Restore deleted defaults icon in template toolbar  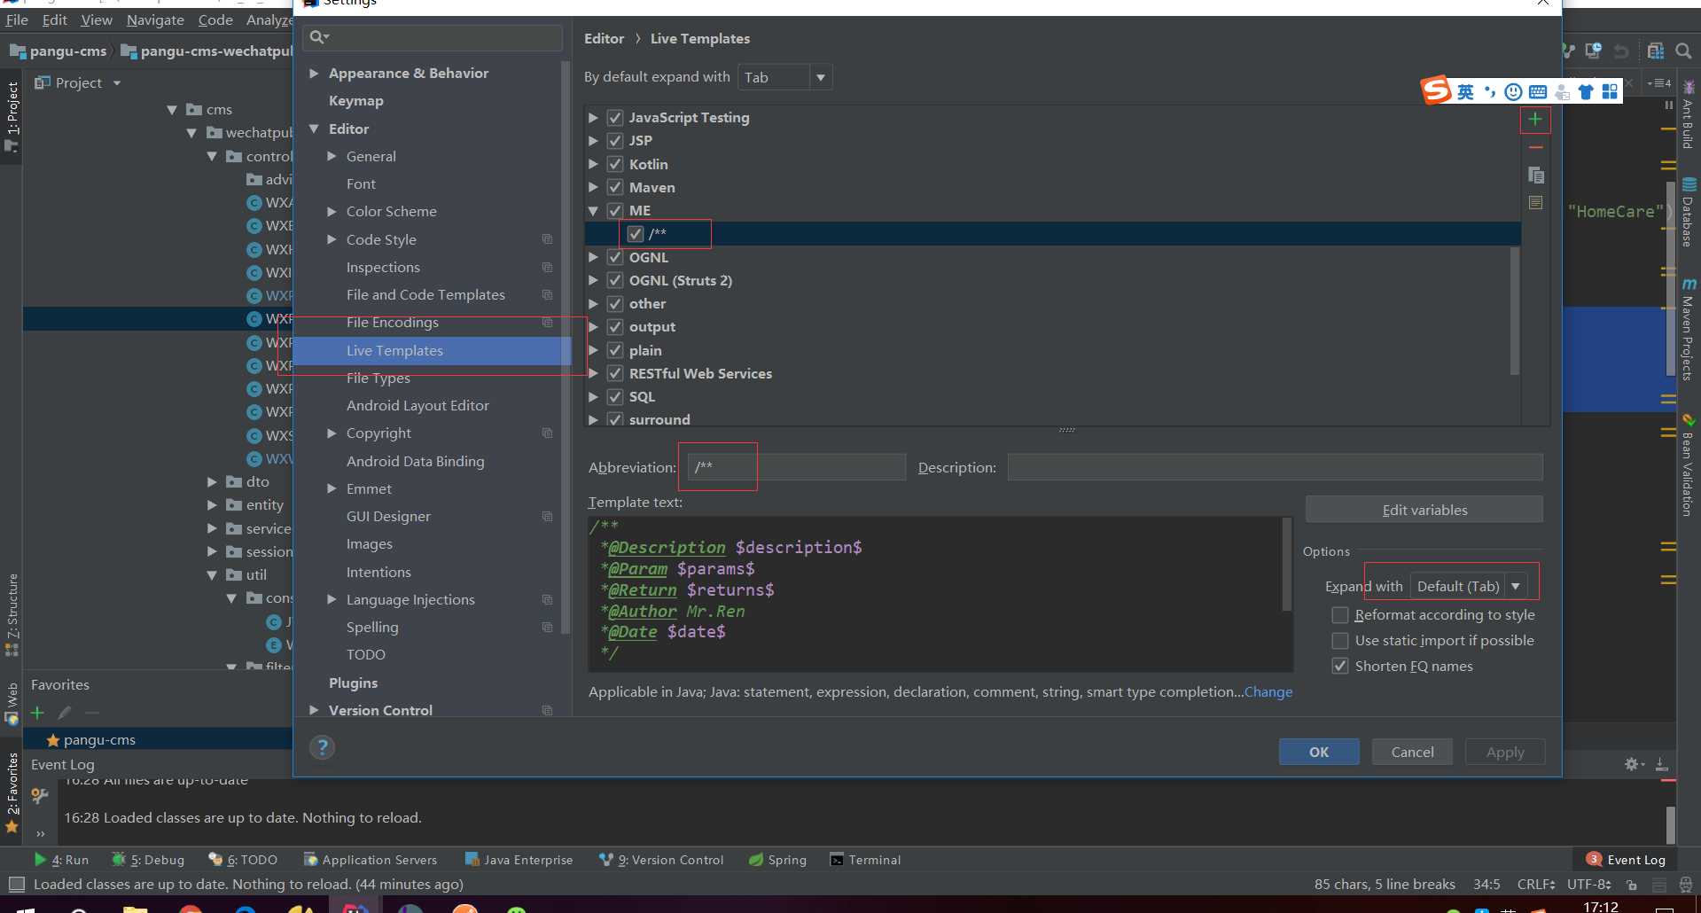(x=1535, y=203)
